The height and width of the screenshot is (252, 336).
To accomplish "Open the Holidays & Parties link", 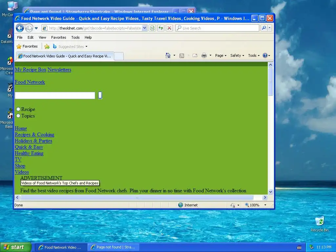I will pos(33,141).
